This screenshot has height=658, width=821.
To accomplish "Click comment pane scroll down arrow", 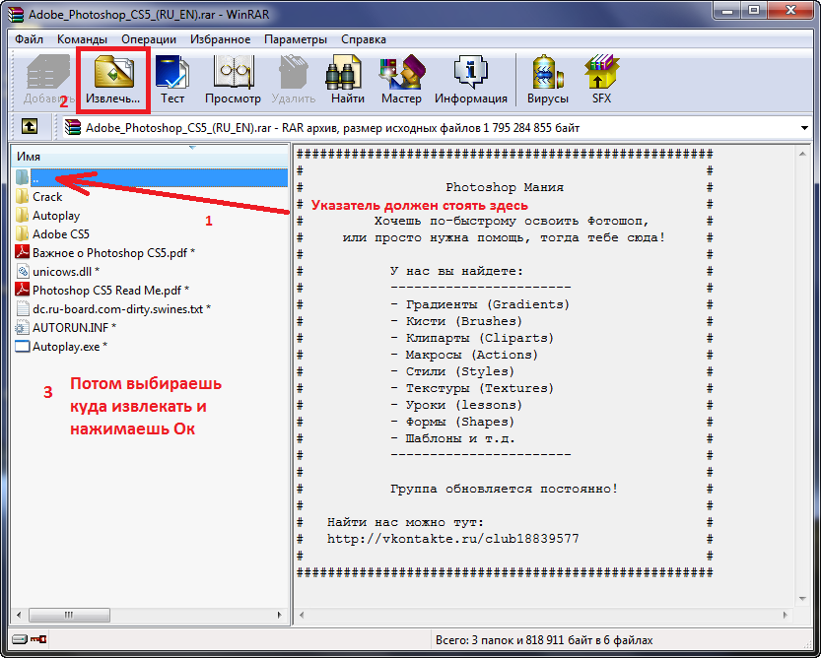I will click(x=802, y=599).
